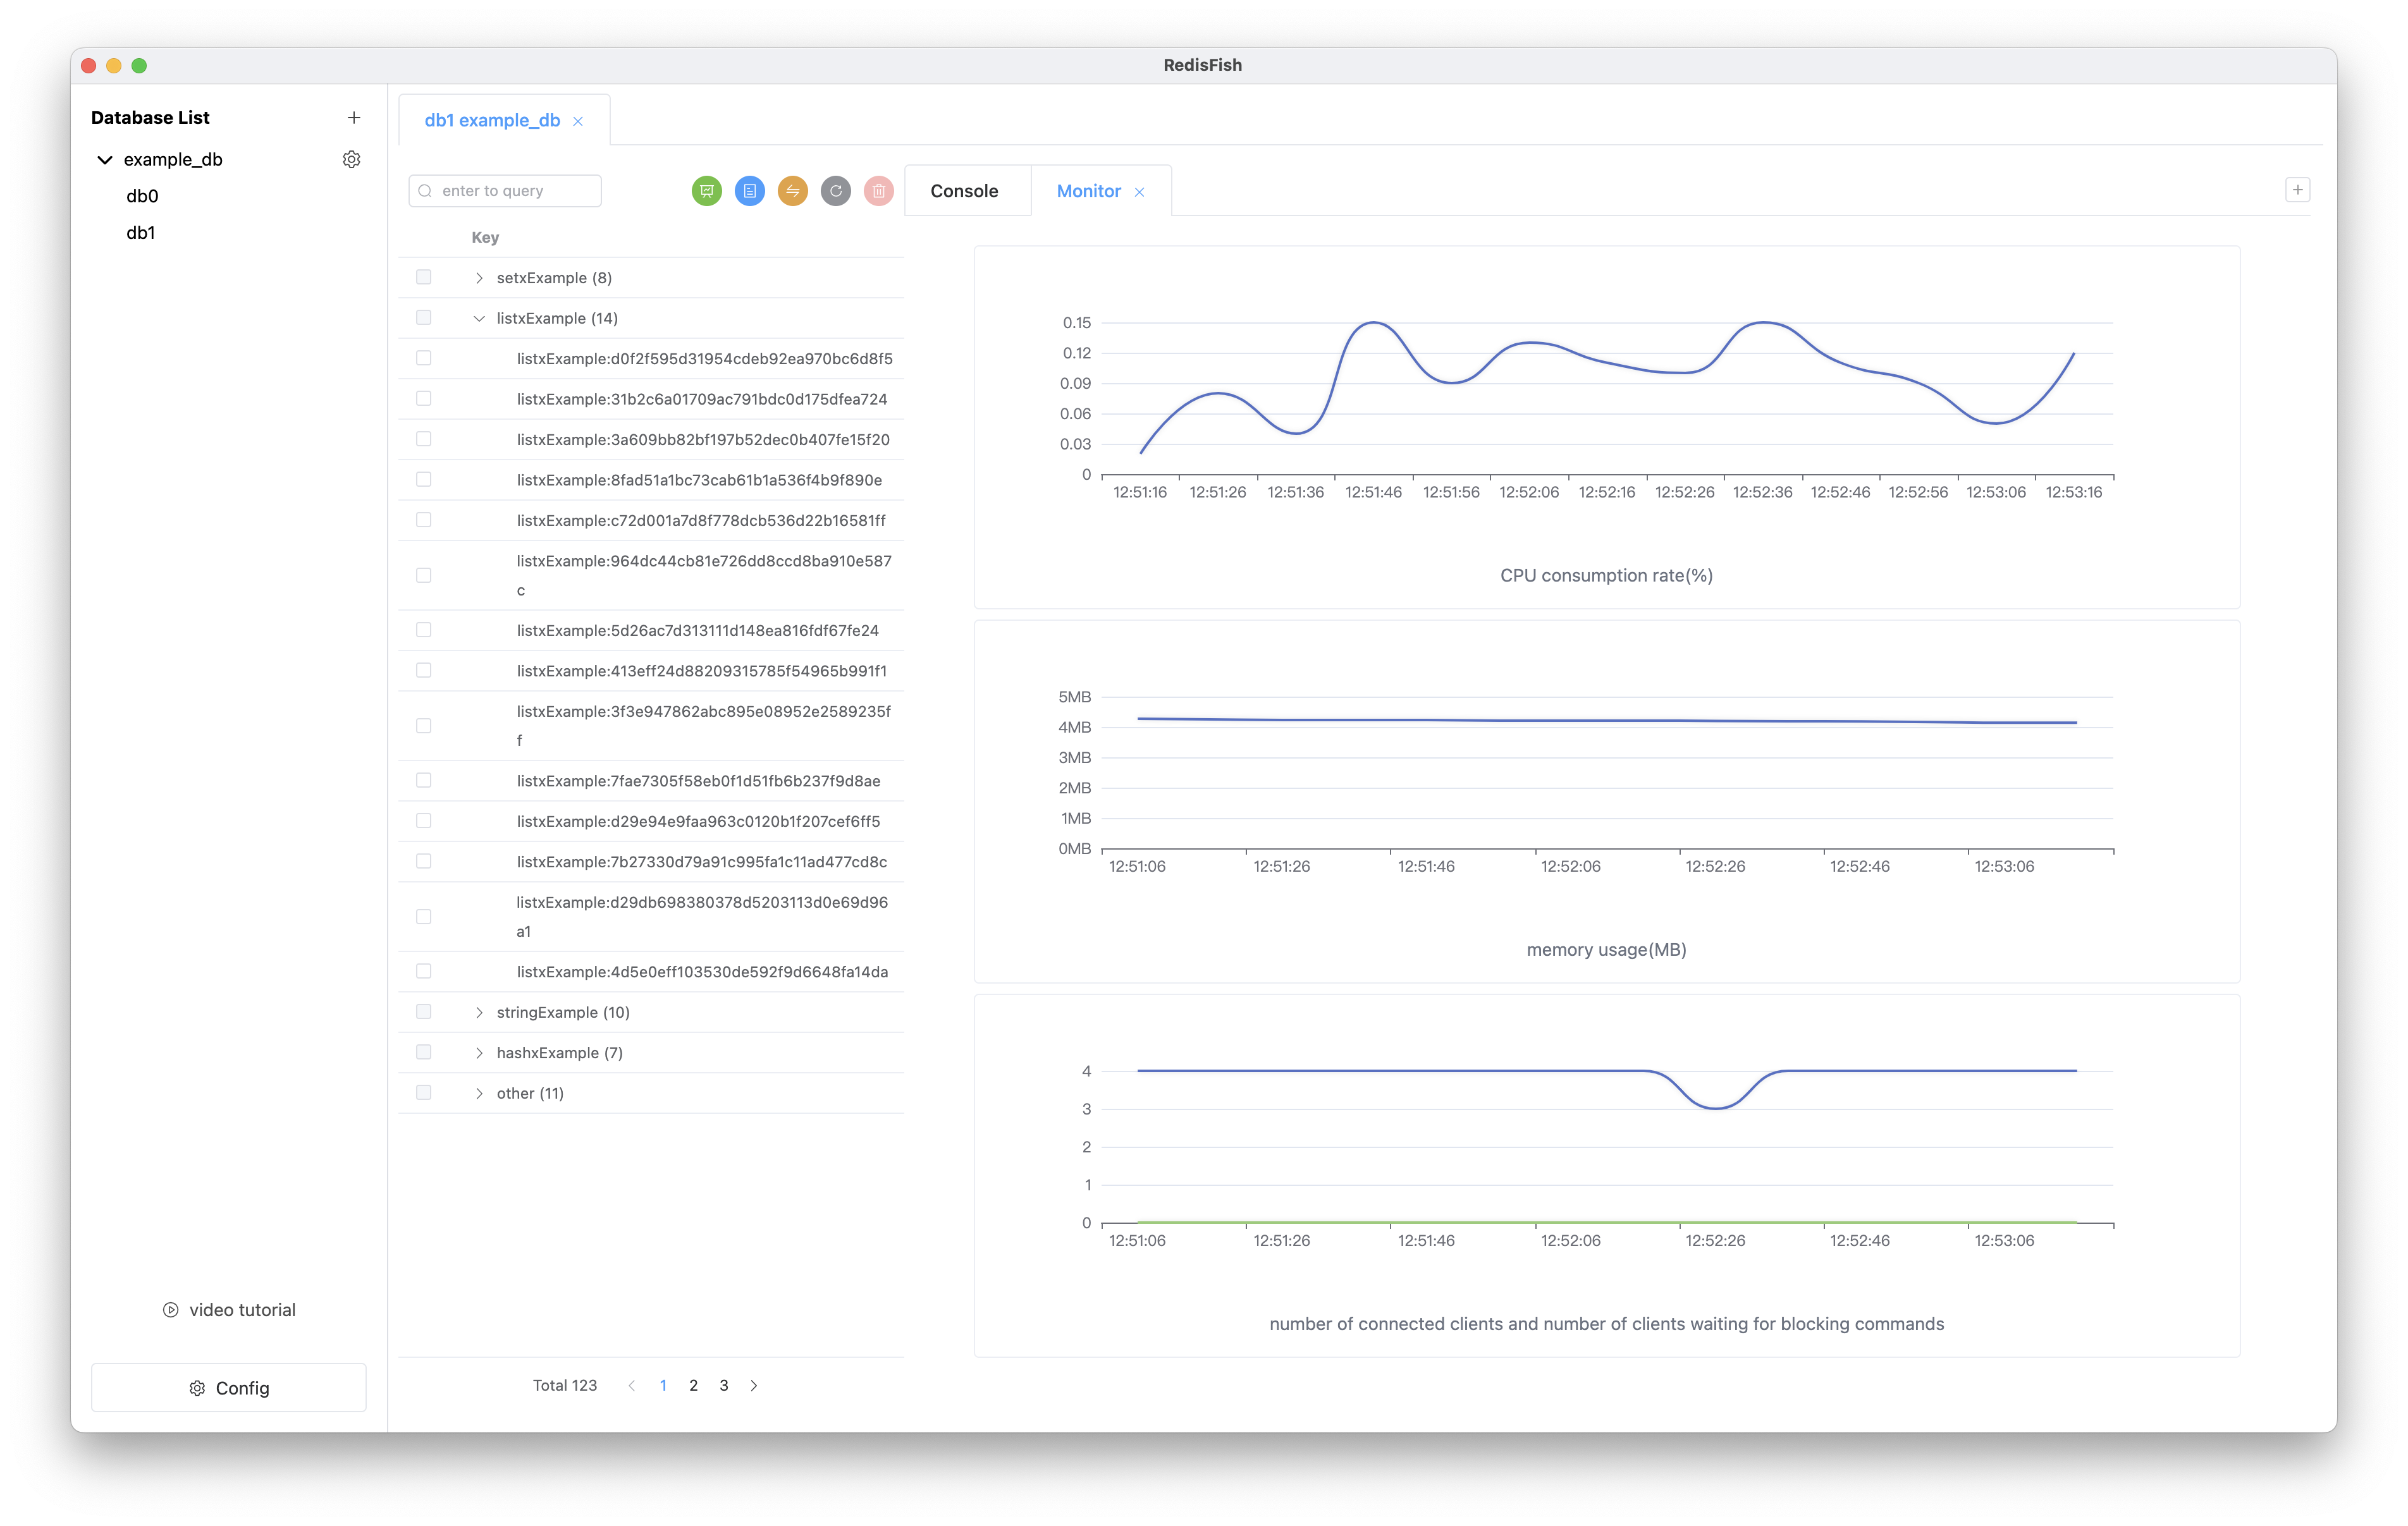Close the Monitor tab

(x=1139, y=192)
